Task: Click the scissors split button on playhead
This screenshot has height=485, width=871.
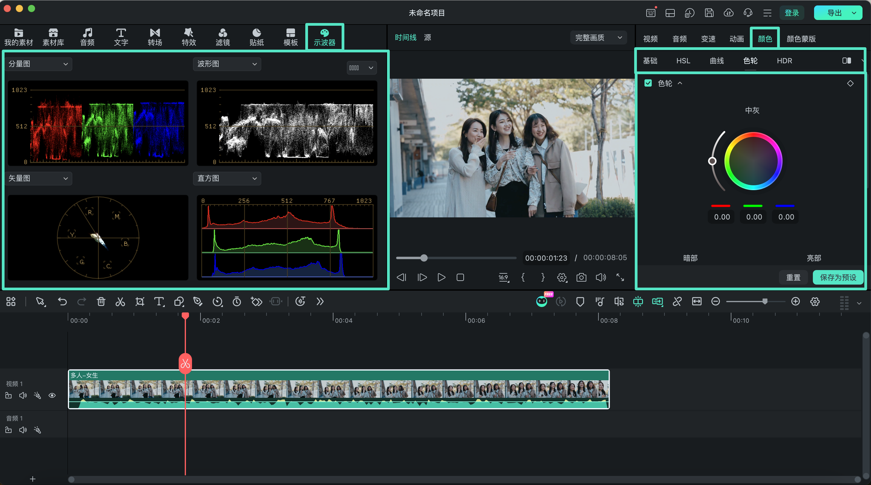Action: point(185,364)
